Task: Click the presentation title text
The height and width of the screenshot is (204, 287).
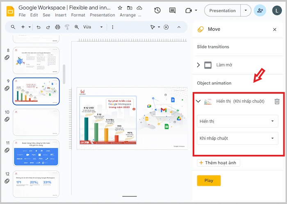Action: coord(64,8)
